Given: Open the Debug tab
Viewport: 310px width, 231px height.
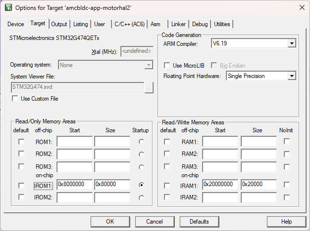Looking at the screenshot, I should click(200, 24).
